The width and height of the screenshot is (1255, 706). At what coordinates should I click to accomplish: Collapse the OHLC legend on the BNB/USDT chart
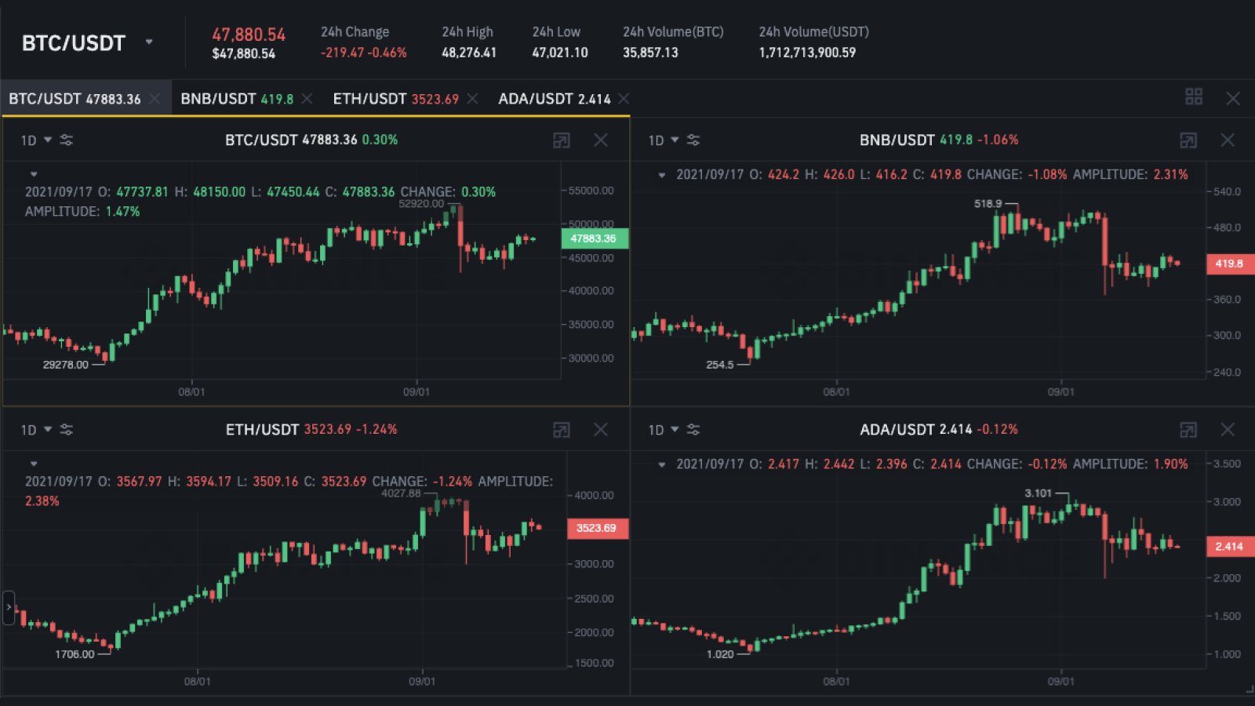tap(663, 176)
